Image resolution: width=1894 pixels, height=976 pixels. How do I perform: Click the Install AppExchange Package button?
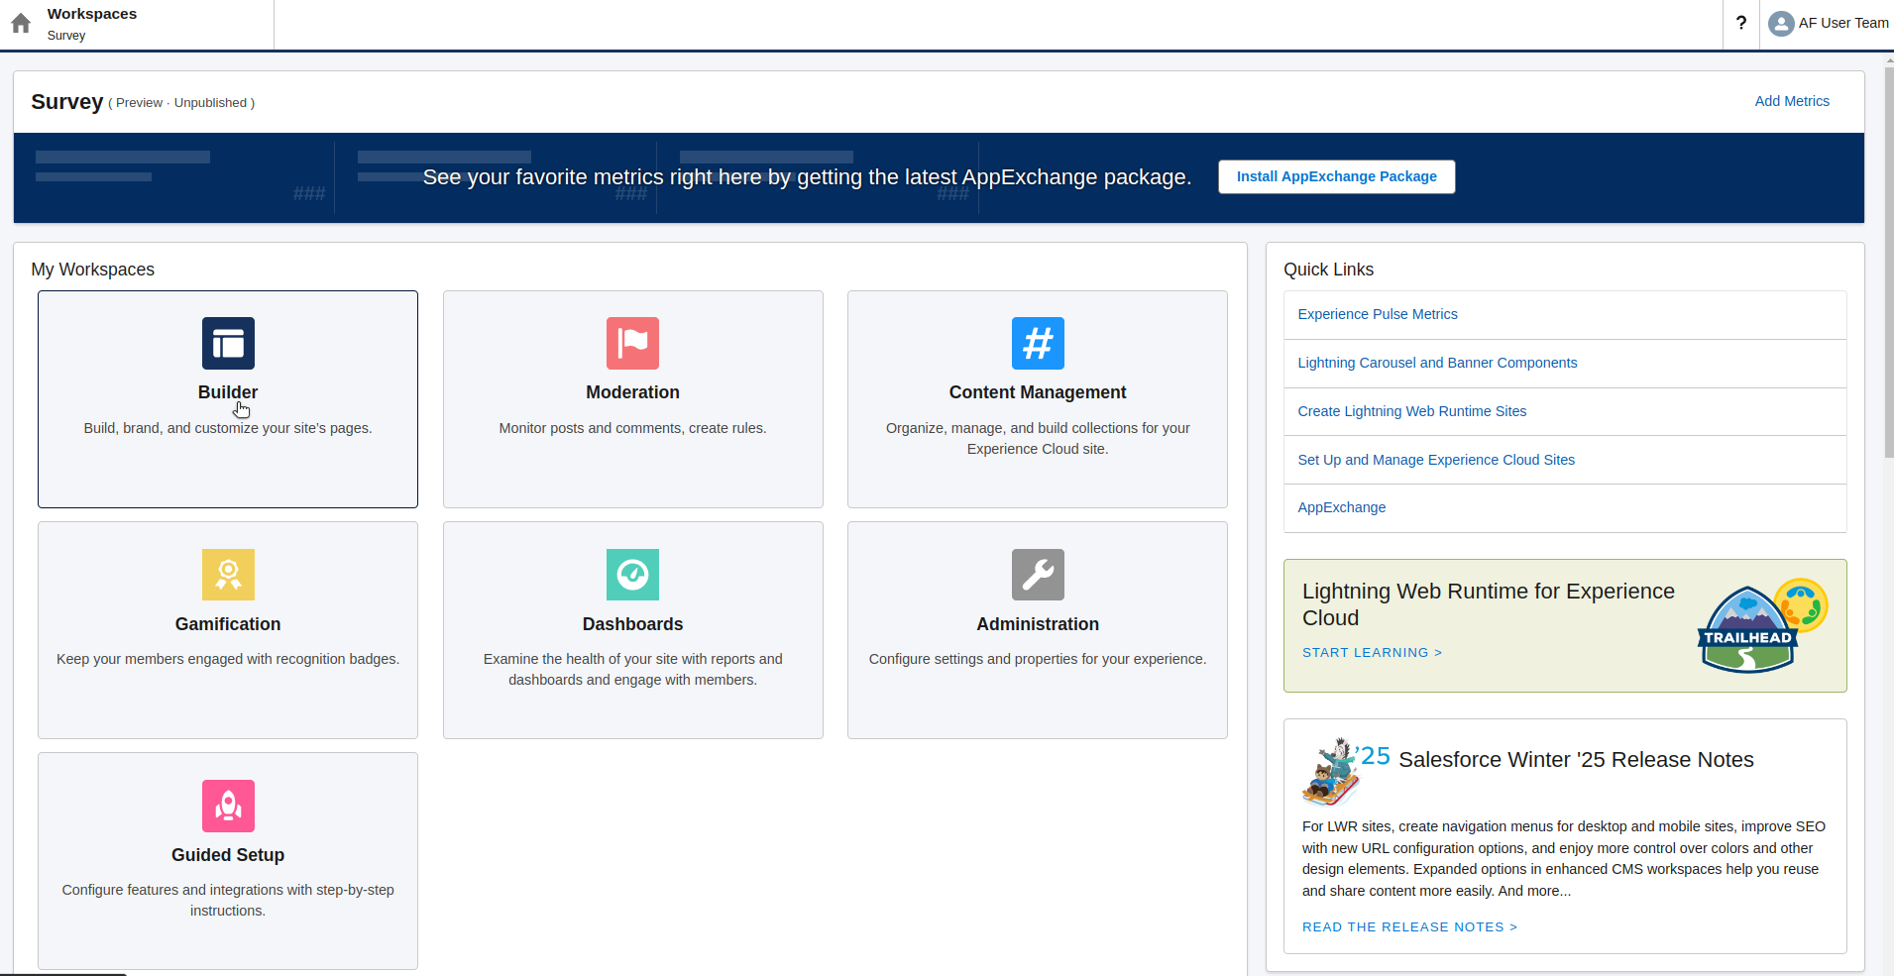click(1336, 176)
